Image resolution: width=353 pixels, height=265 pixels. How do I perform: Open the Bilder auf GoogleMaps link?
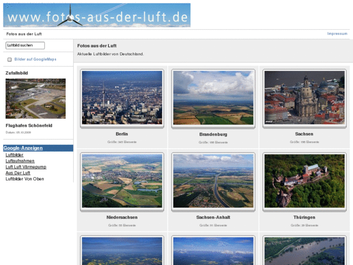[x=35, y=59]
